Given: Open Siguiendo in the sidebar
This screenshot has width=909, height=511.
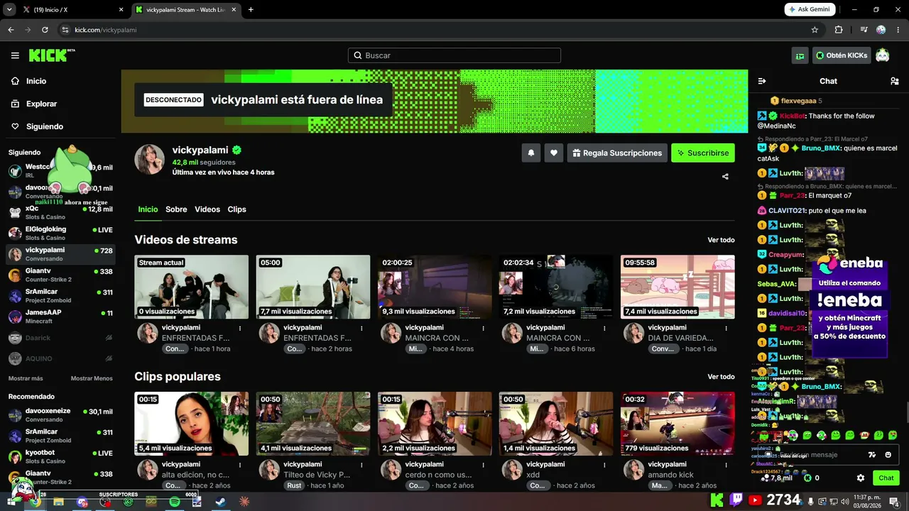Looking at the screenshot, I should (37, 126).
